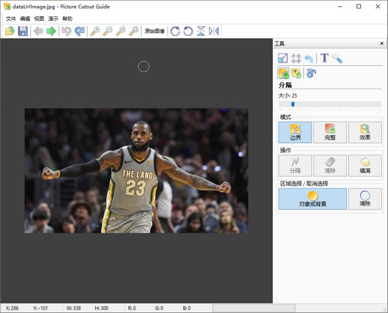
Task: Flip the image horizontally using toolbar icon
Action: pyautogui.click(x=214, y=31)
